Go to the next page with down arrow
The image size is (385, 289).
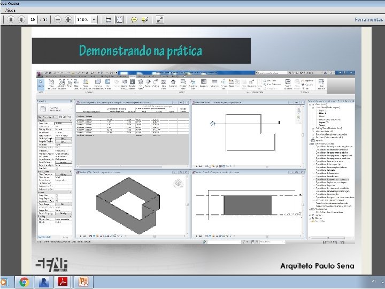click(x=21, y=19)
